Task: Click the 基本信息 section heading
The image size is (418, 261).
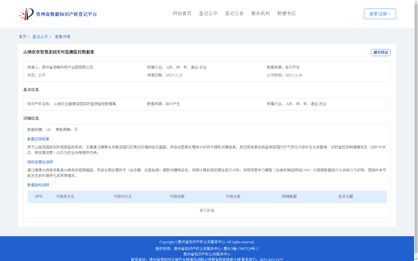Action: pyautogui.click(x=31, y=90)
